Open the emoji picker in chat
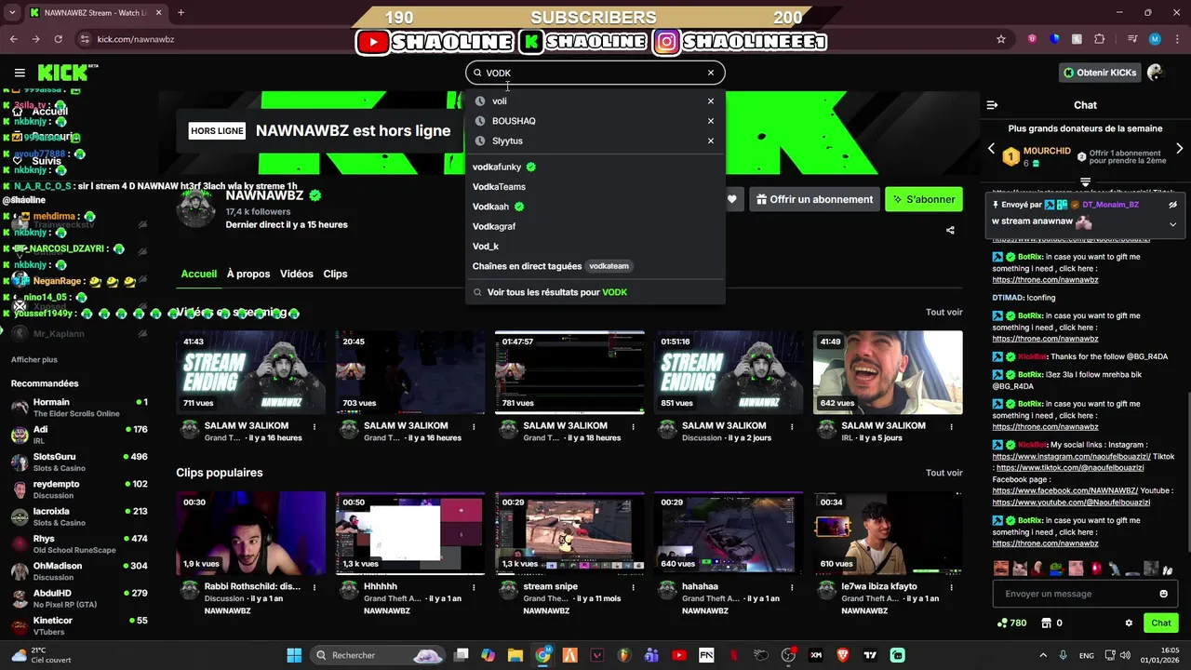 pos(1163,594)
